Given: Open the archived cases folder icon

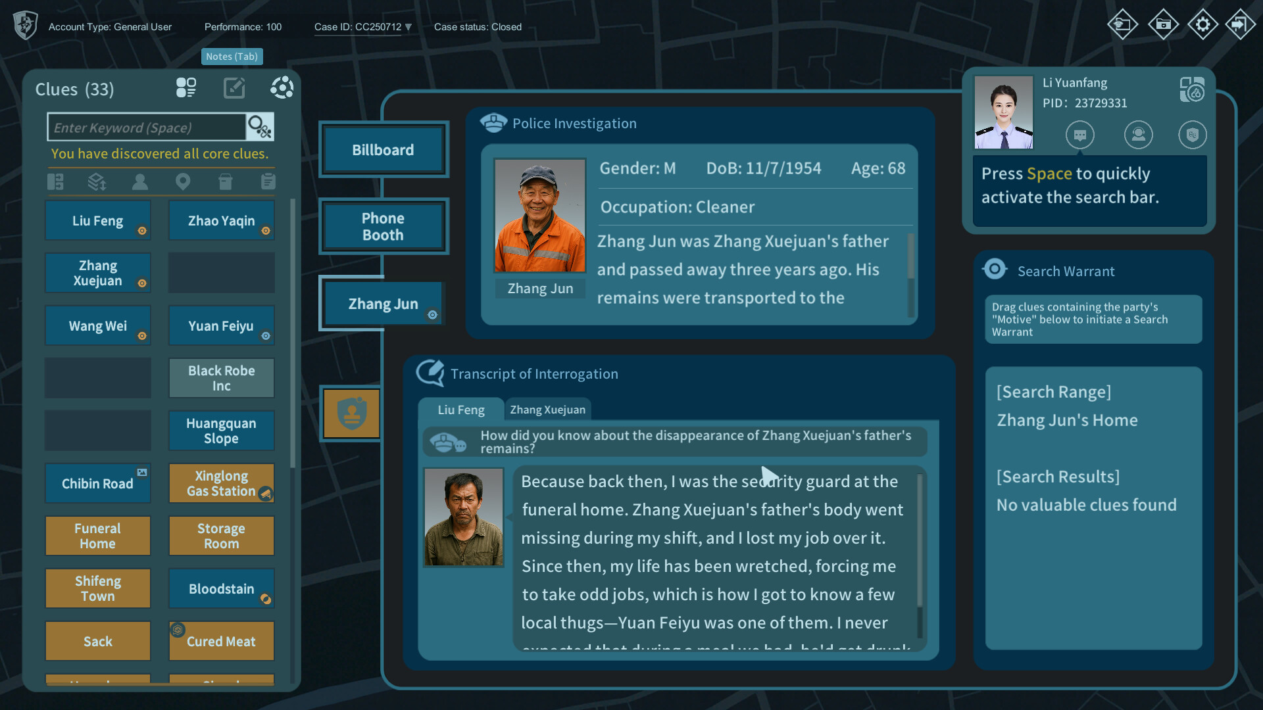Looking at the screenshot, I should 1163,24.
